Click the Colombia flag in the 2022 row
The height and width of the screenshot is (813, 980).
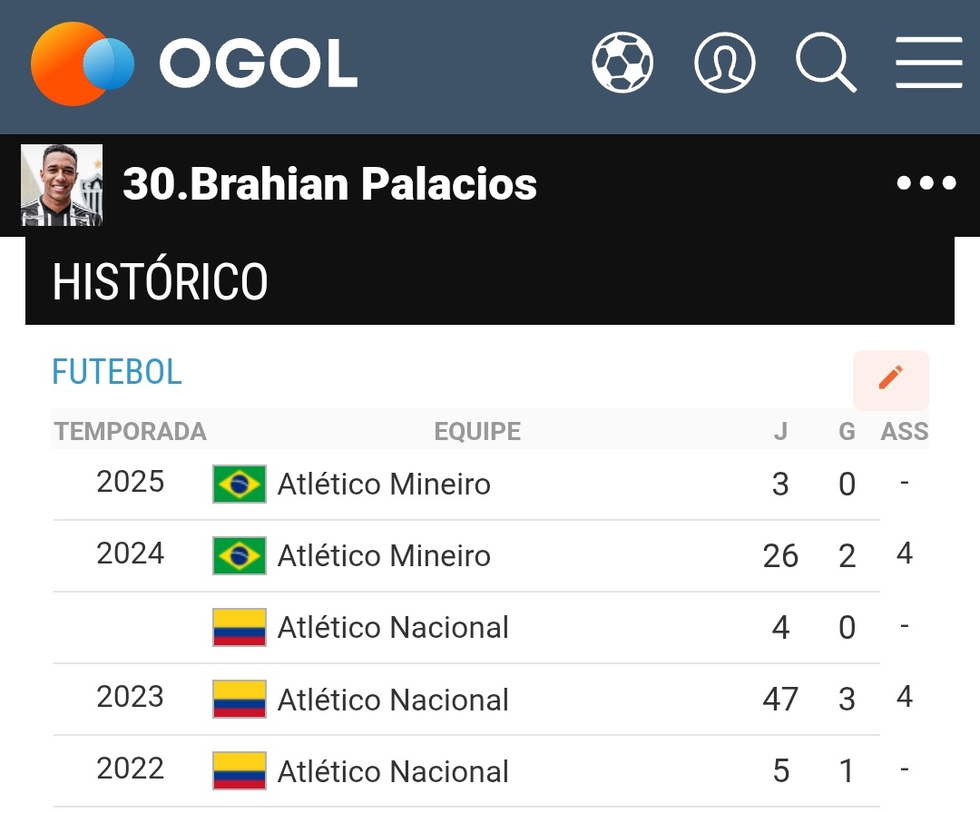point(240,771)
